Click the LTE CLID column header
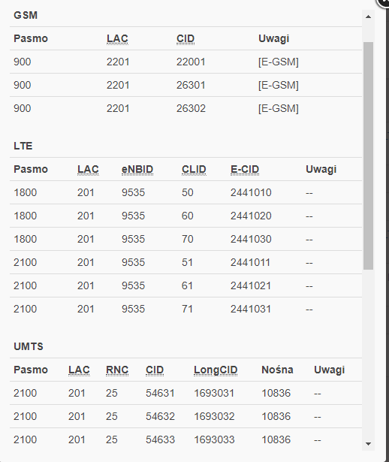Screen dimensions: 389x462 [x=194, y=170]
